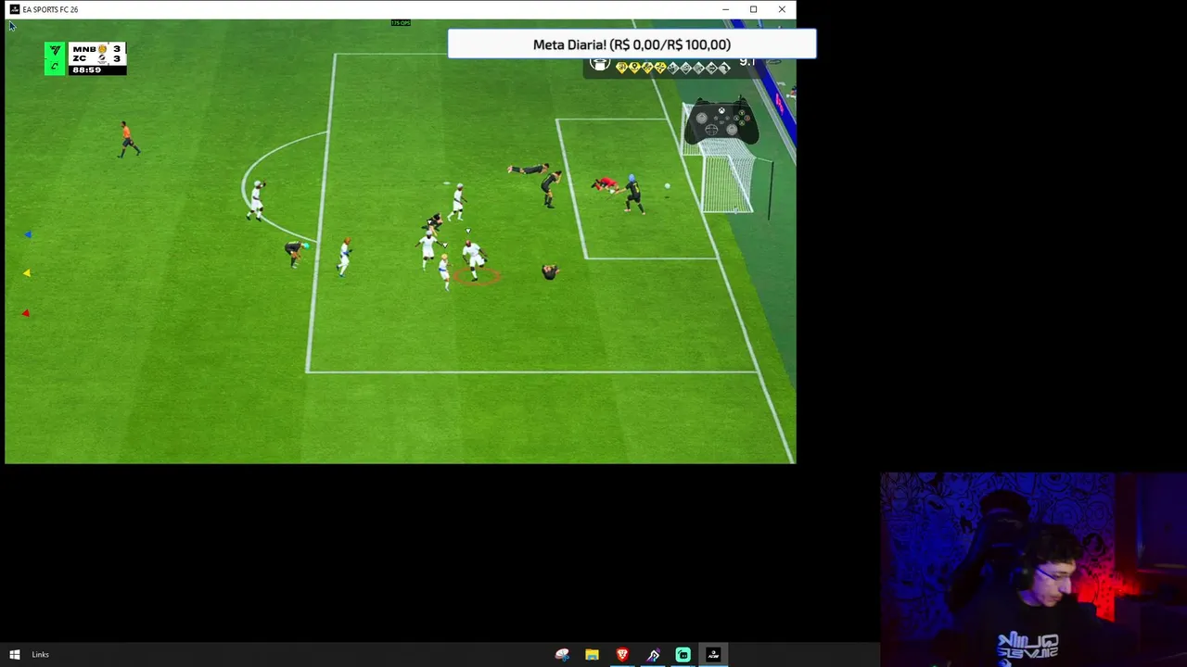Open Brave browser from the taskbar
The image size is (1187, 667).
pos(622,655)
